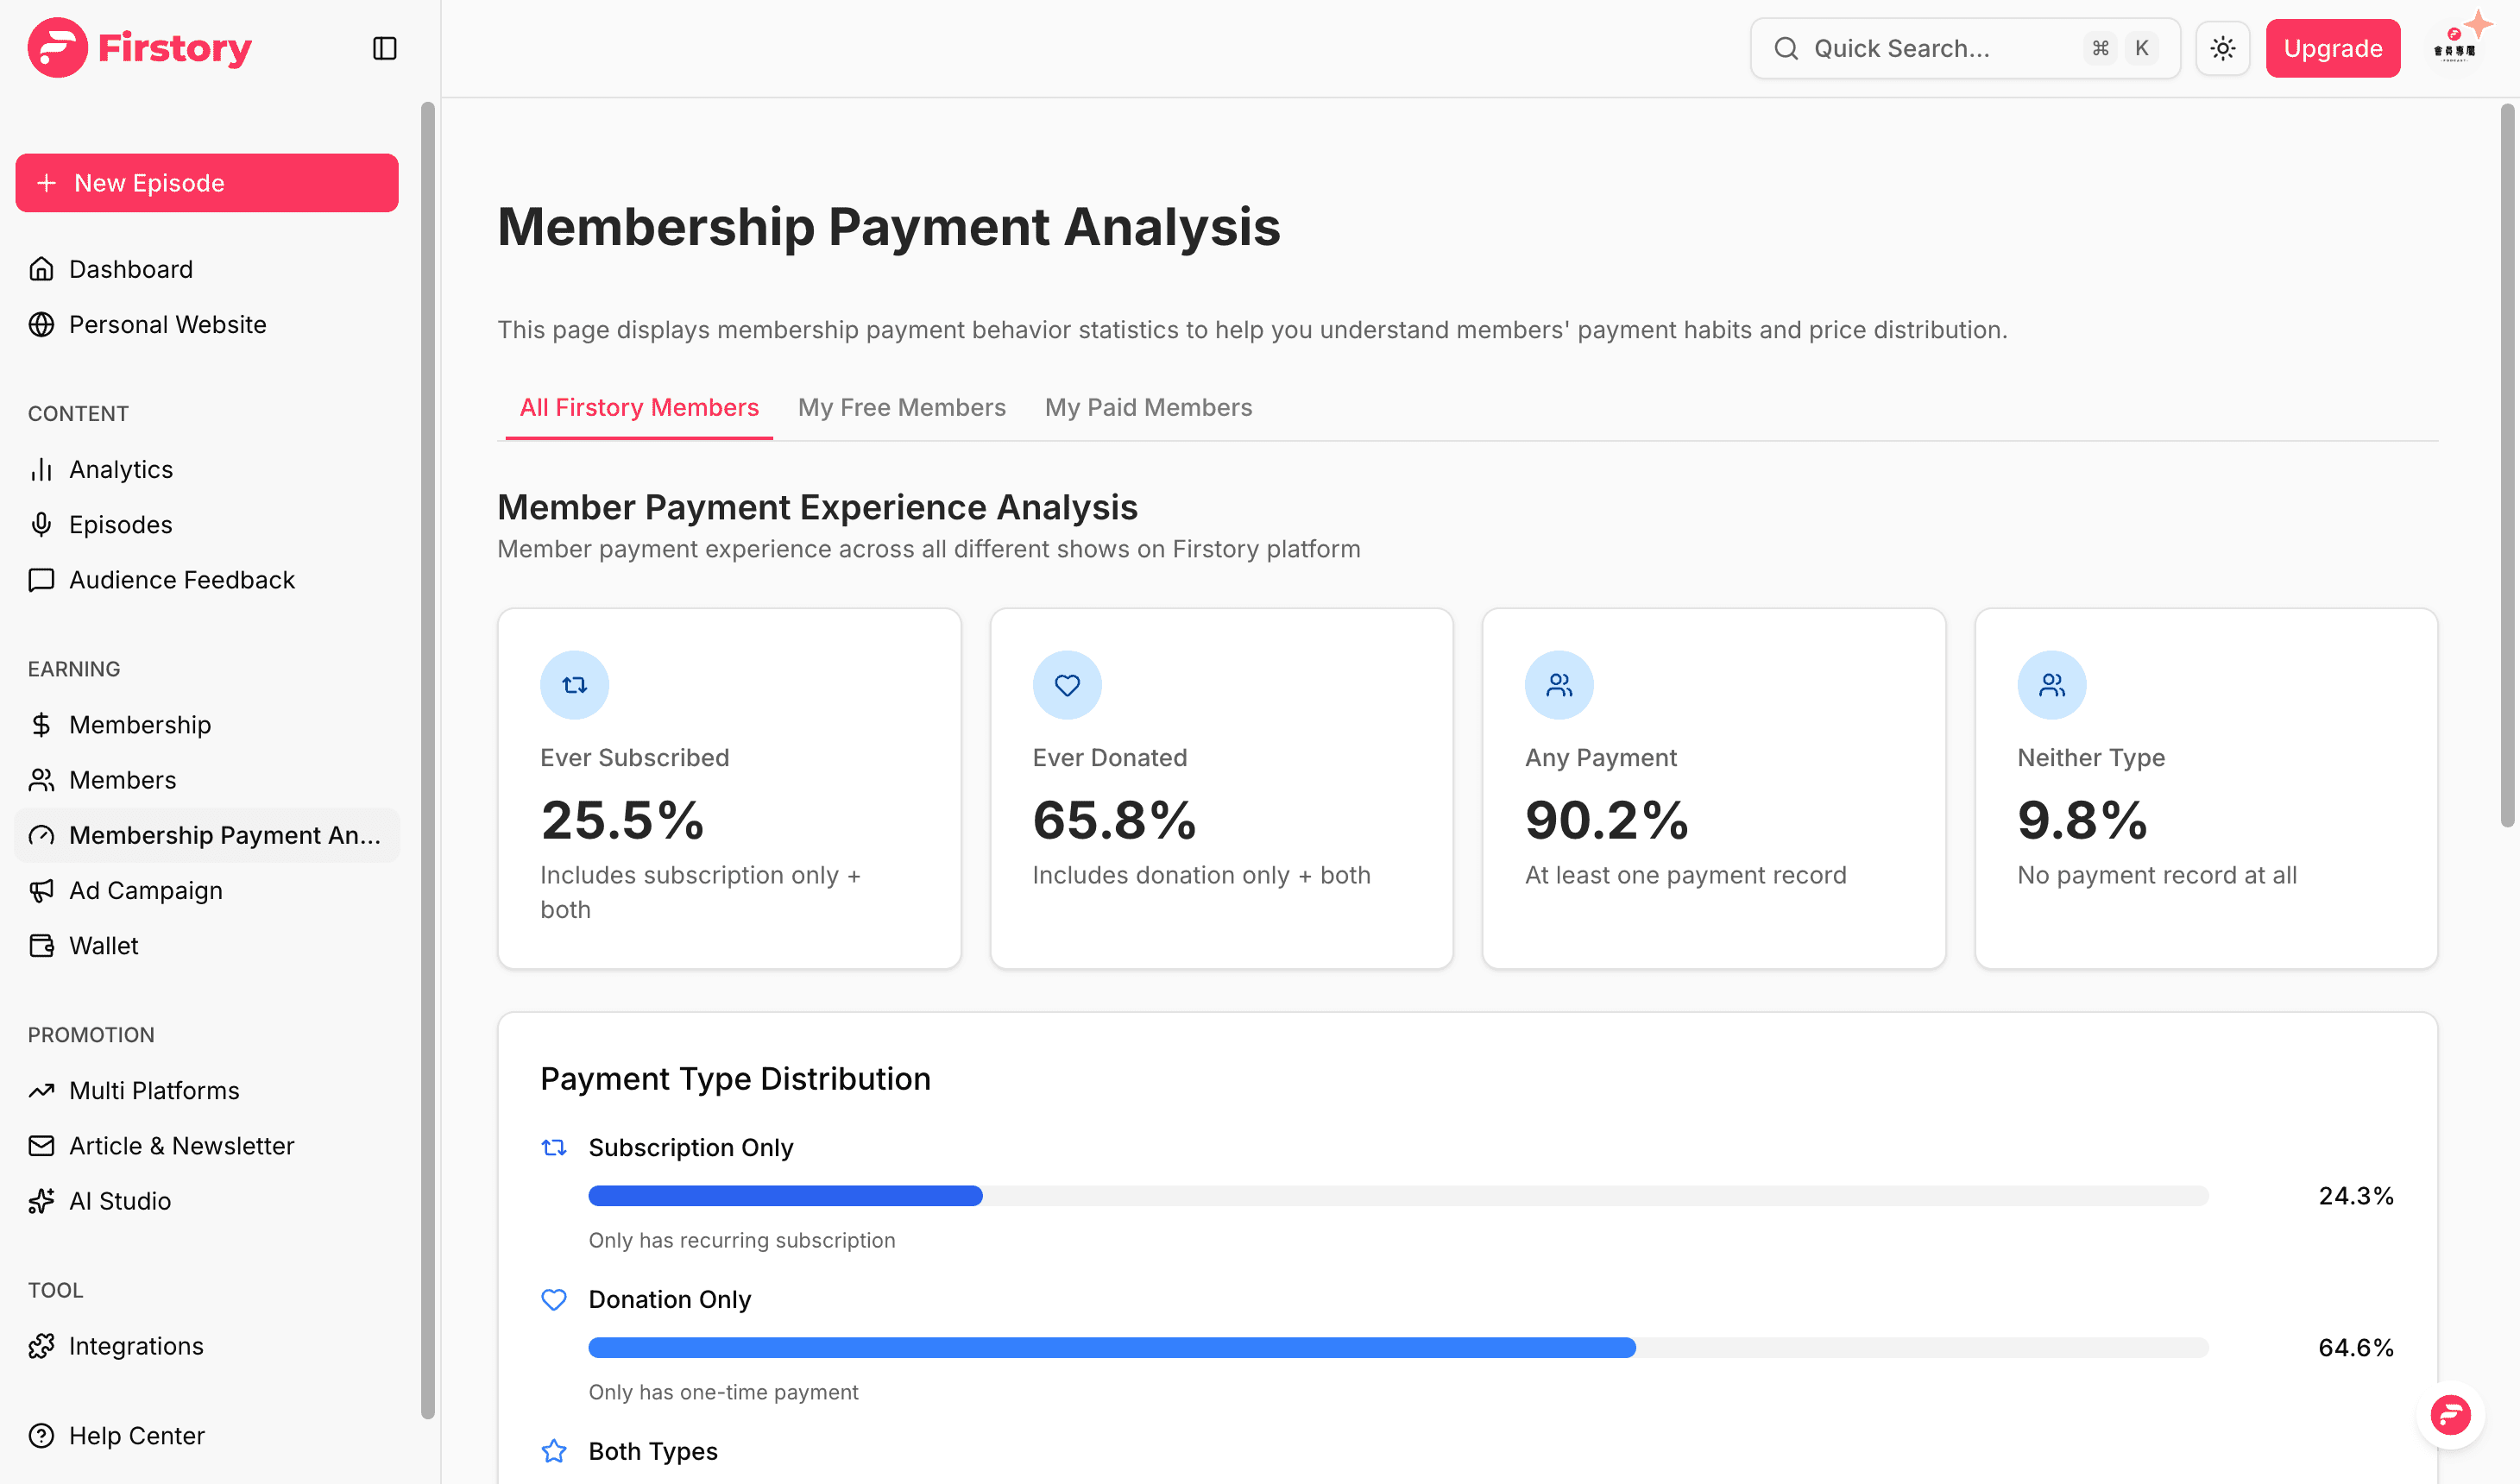Click the Integrations puzzle icon

pyautogui.click(x=41, y=1346)
